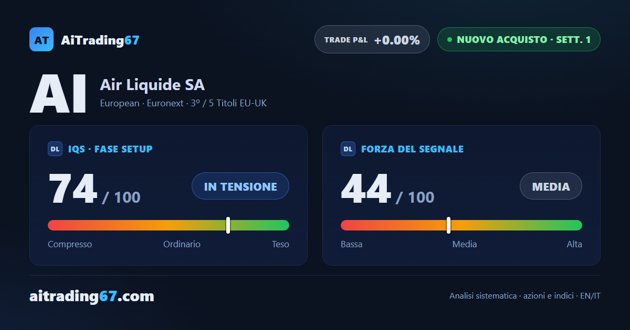
Task: Click the Teso label under IQS gauge
Action: pos(280,244)
